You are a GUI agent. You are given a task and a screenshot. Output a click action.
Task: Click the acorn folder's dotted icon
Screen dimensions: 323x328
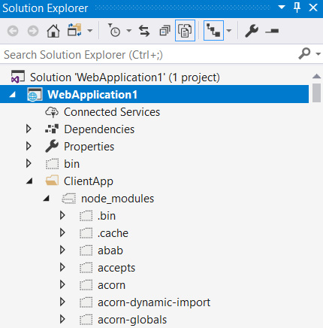click(86, 285)
